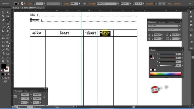Swap fill and stroke in toolbox

[x=8, y=64]
